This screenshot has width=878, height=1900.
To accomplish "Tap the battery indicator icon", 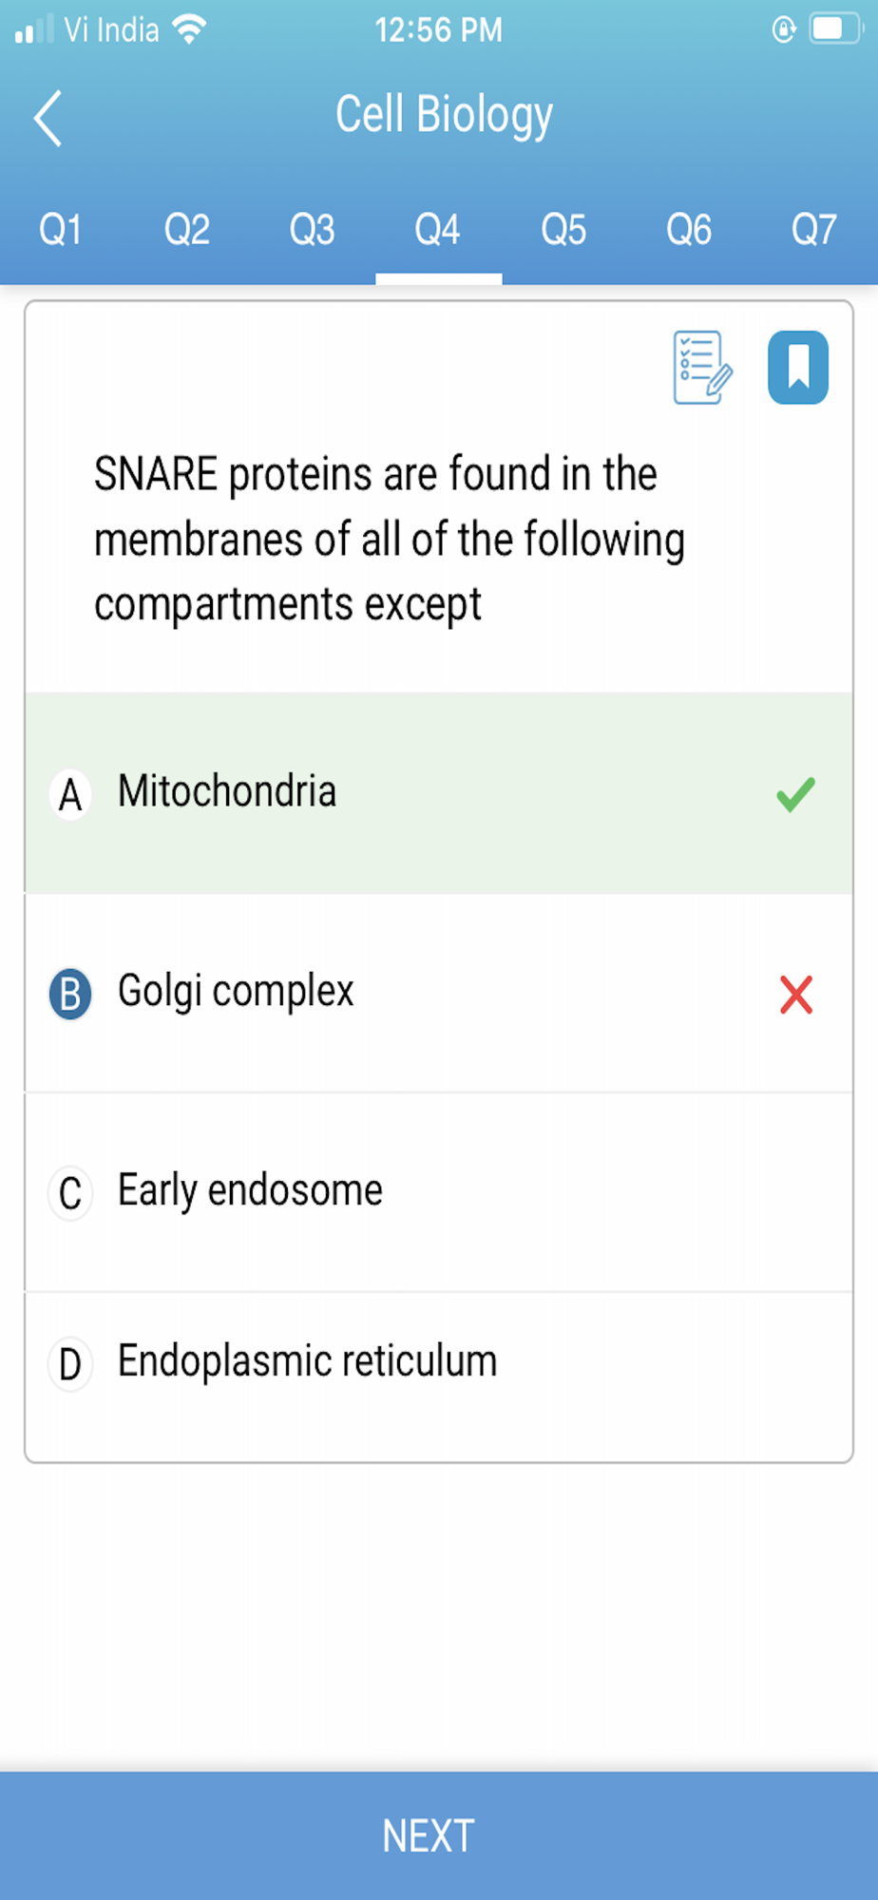I will pos(831,29).
